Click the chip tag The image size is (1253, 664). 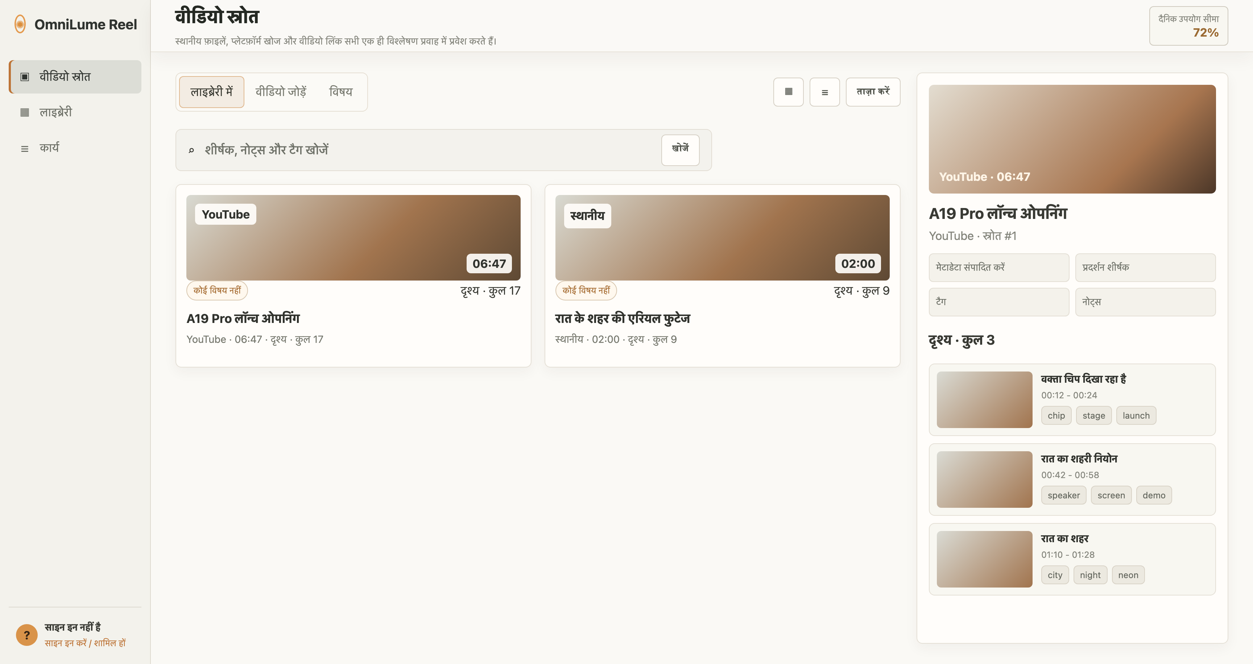click(x=1056, y=416)
